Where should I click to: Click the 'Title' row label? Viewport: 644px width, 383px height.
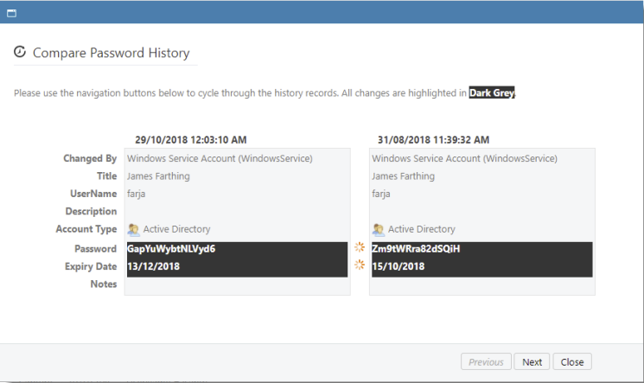(x=107, y=176)
